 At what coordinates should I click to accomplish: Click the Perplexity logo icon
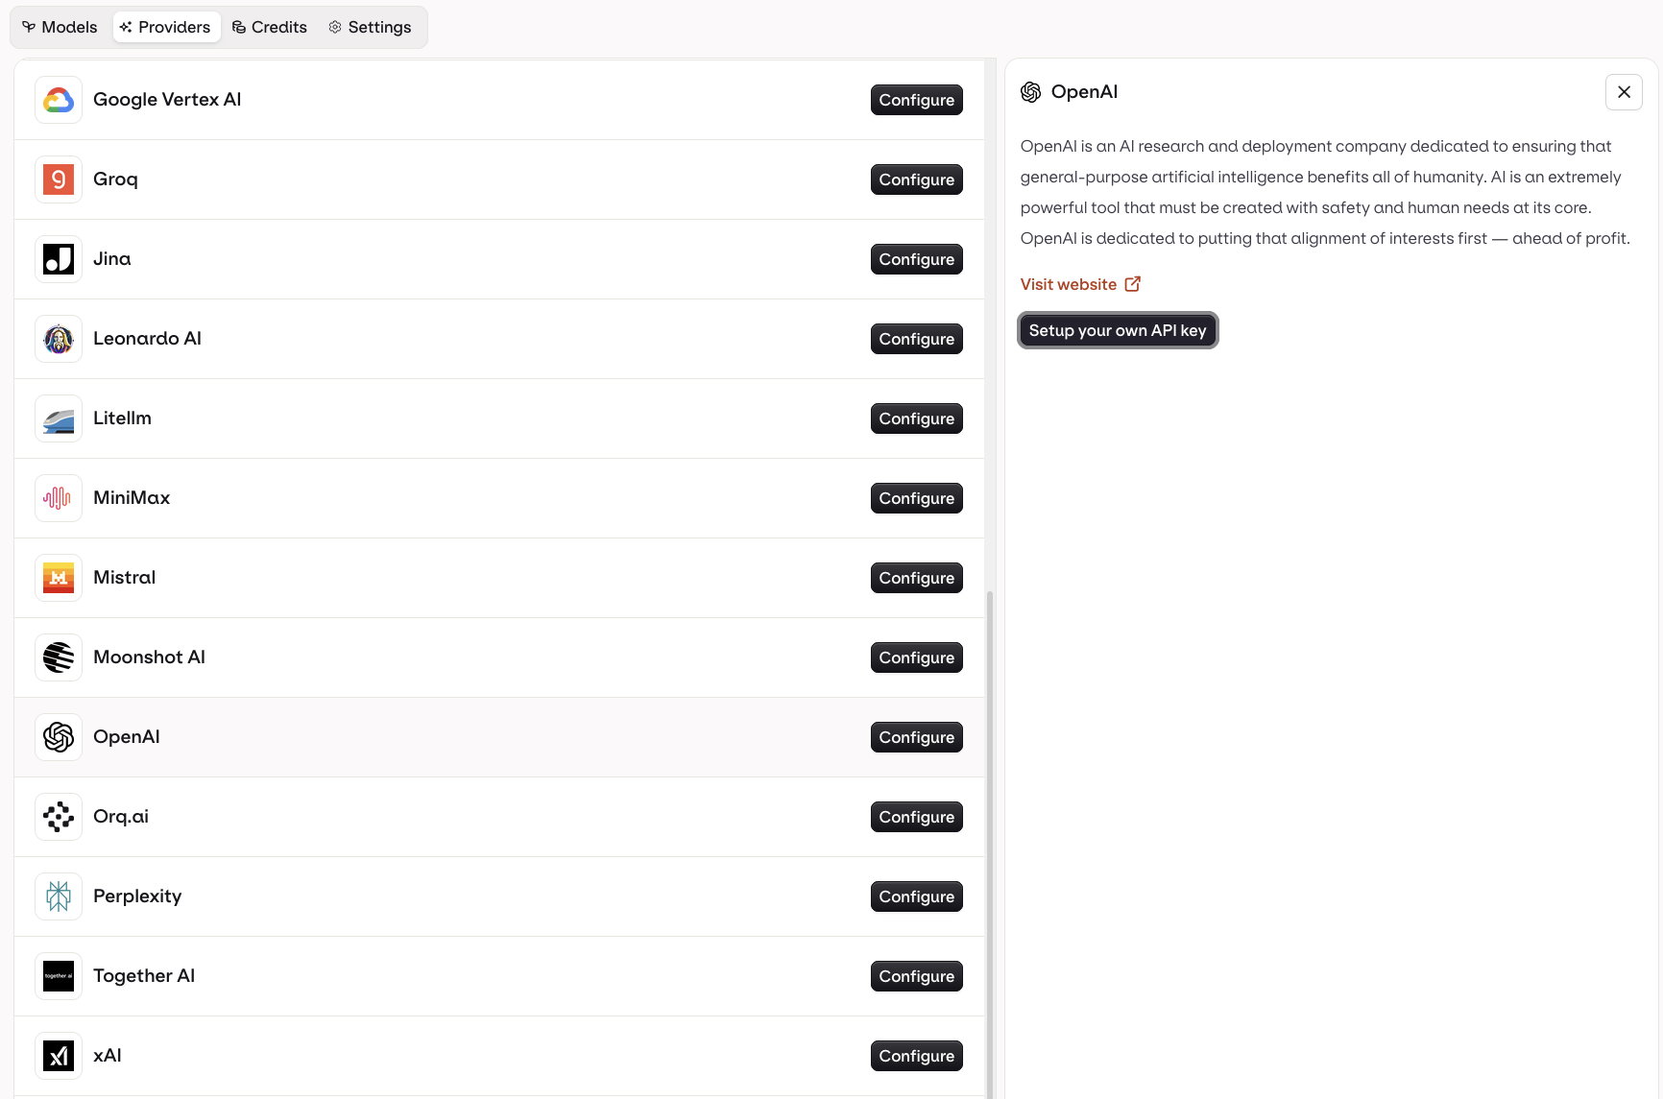(59, 896)
